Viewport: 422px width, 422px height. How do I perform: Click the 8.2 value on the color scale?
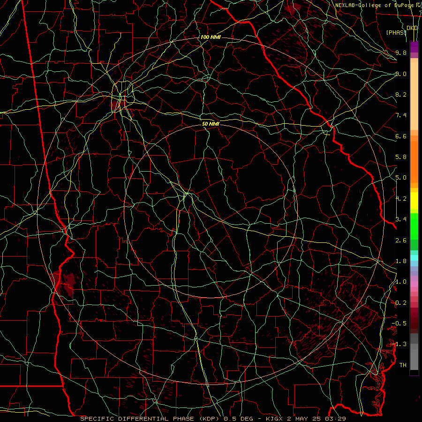pos(401,94)
